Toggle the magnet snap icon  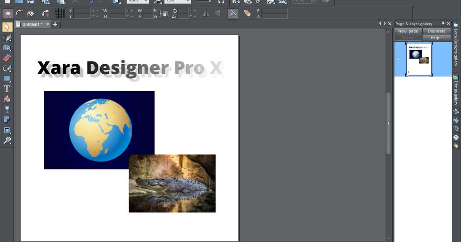222,2
